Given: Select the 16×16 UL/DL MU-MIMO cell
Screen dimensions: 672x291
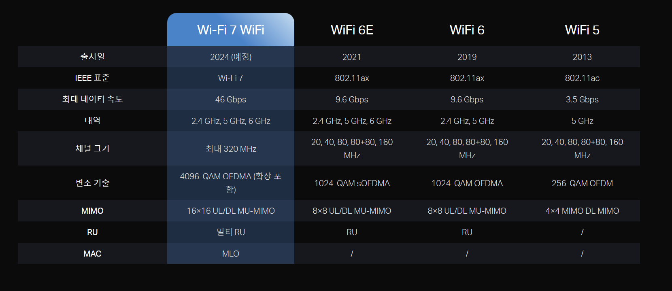Looking at the screenshot, I should [231, 211].
